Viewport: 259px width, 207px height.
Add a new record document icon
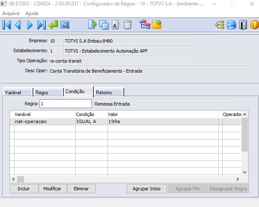(92, 25)
